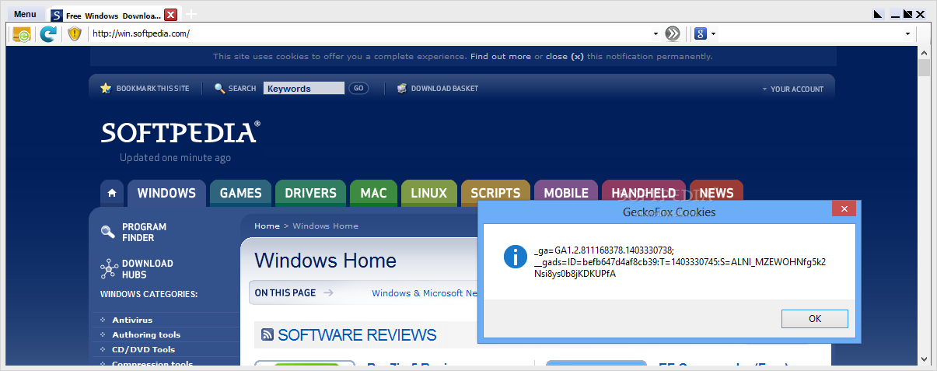937x371 pixels.
Task: Click the black triangle window option icon
Action: [879, 14]
